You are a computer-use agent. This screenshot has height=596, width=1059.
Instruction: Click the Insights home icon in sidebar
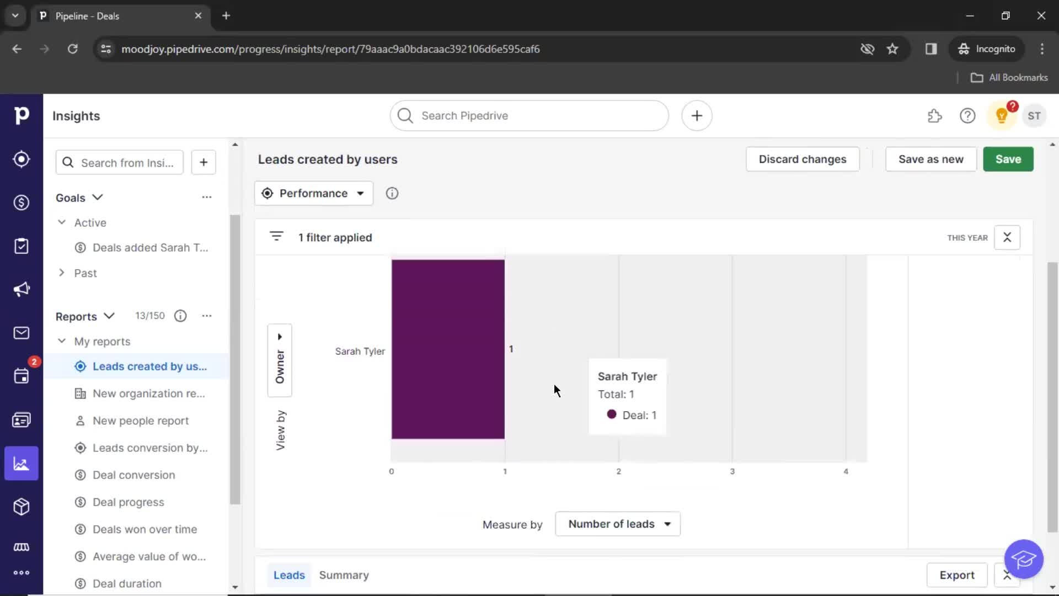coord(21,463)
